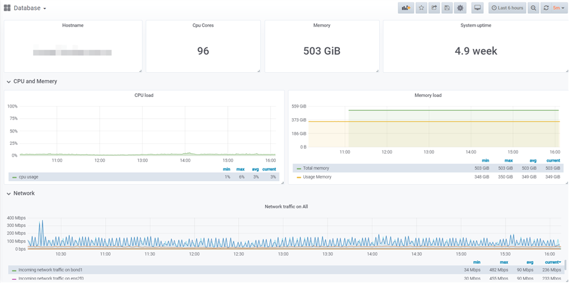Click the green cpu usage color swatch
The height and width of the screenshot is (283, 569).
(14, 177)
